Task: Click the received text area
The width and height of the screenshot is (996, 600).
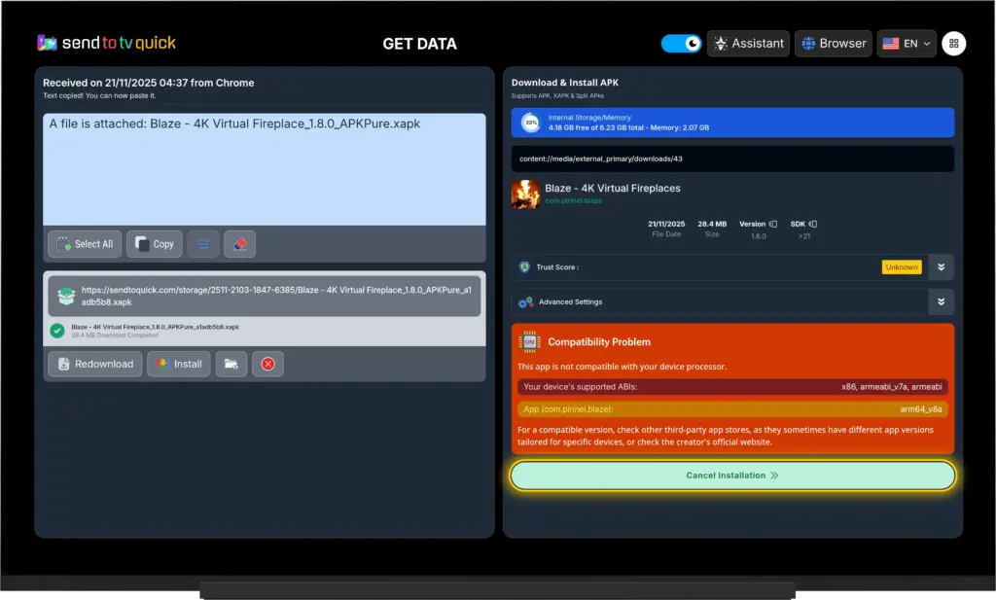Action: [x=264, y=169]
